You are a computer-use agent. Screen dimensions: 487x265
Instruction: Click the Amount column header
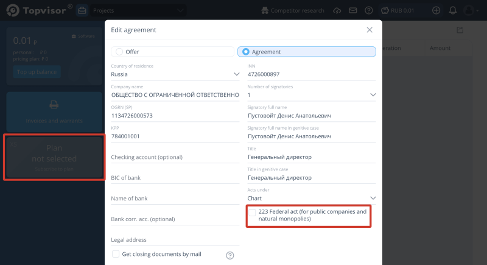tap(440, 48)
